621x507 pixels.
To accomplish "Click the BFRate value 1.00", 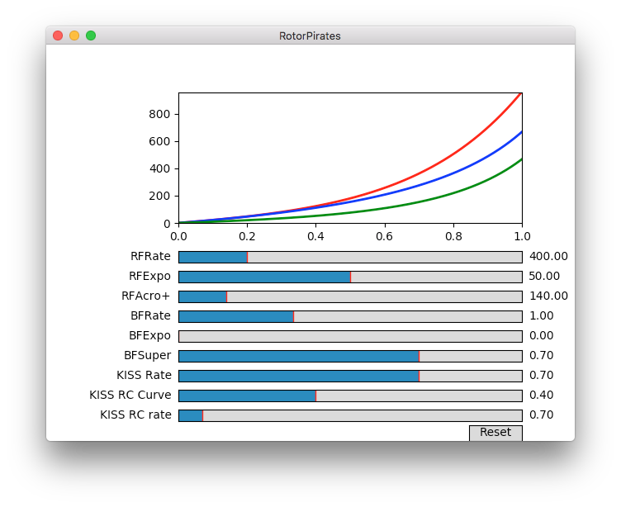I will [x=542, y=315].
